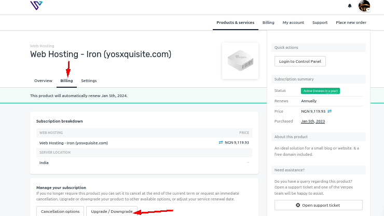This screenshot has height=216, width=384.
Task: Click the Active status badge
Action: (320, 91)
